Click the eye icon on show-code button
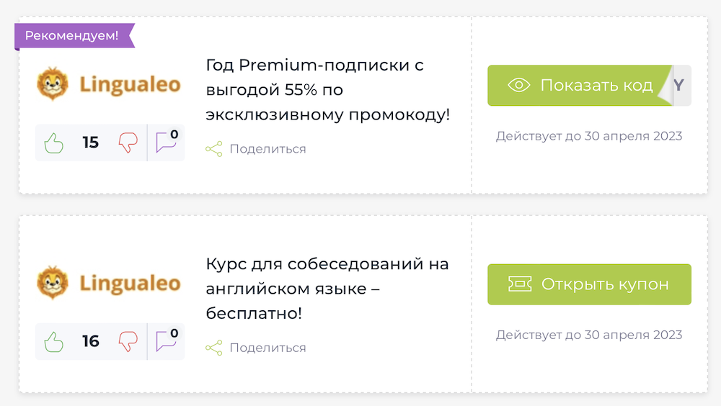721x406 pixels. click(x=518, y=86)
